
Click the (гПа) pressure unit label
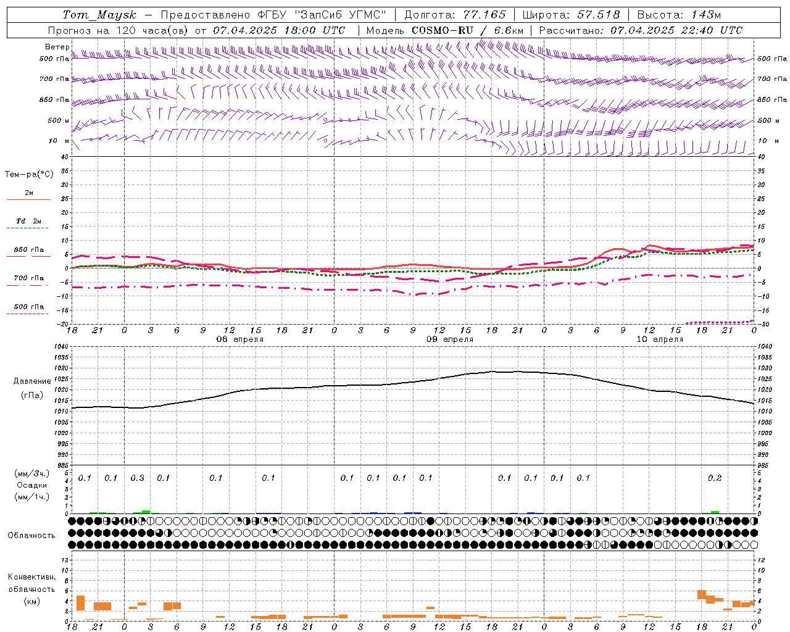click(32, 396)
